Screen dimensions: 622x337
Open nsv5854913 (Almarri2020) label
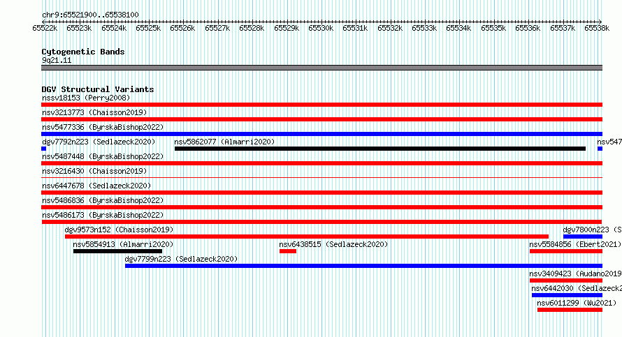coord(123,244)
